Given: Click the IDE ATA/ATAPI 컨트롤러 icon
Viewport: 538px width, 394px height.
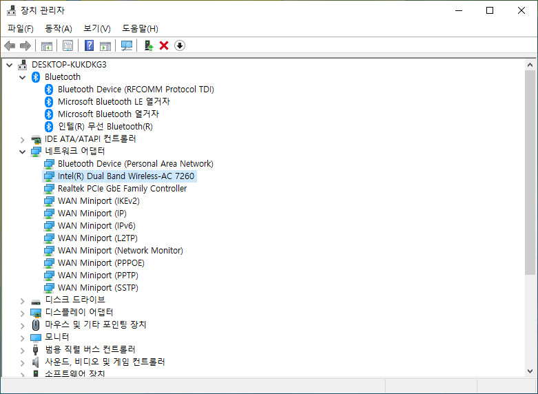Looking at the screenshot, I should pyautogui.click(x=36, y=139).
